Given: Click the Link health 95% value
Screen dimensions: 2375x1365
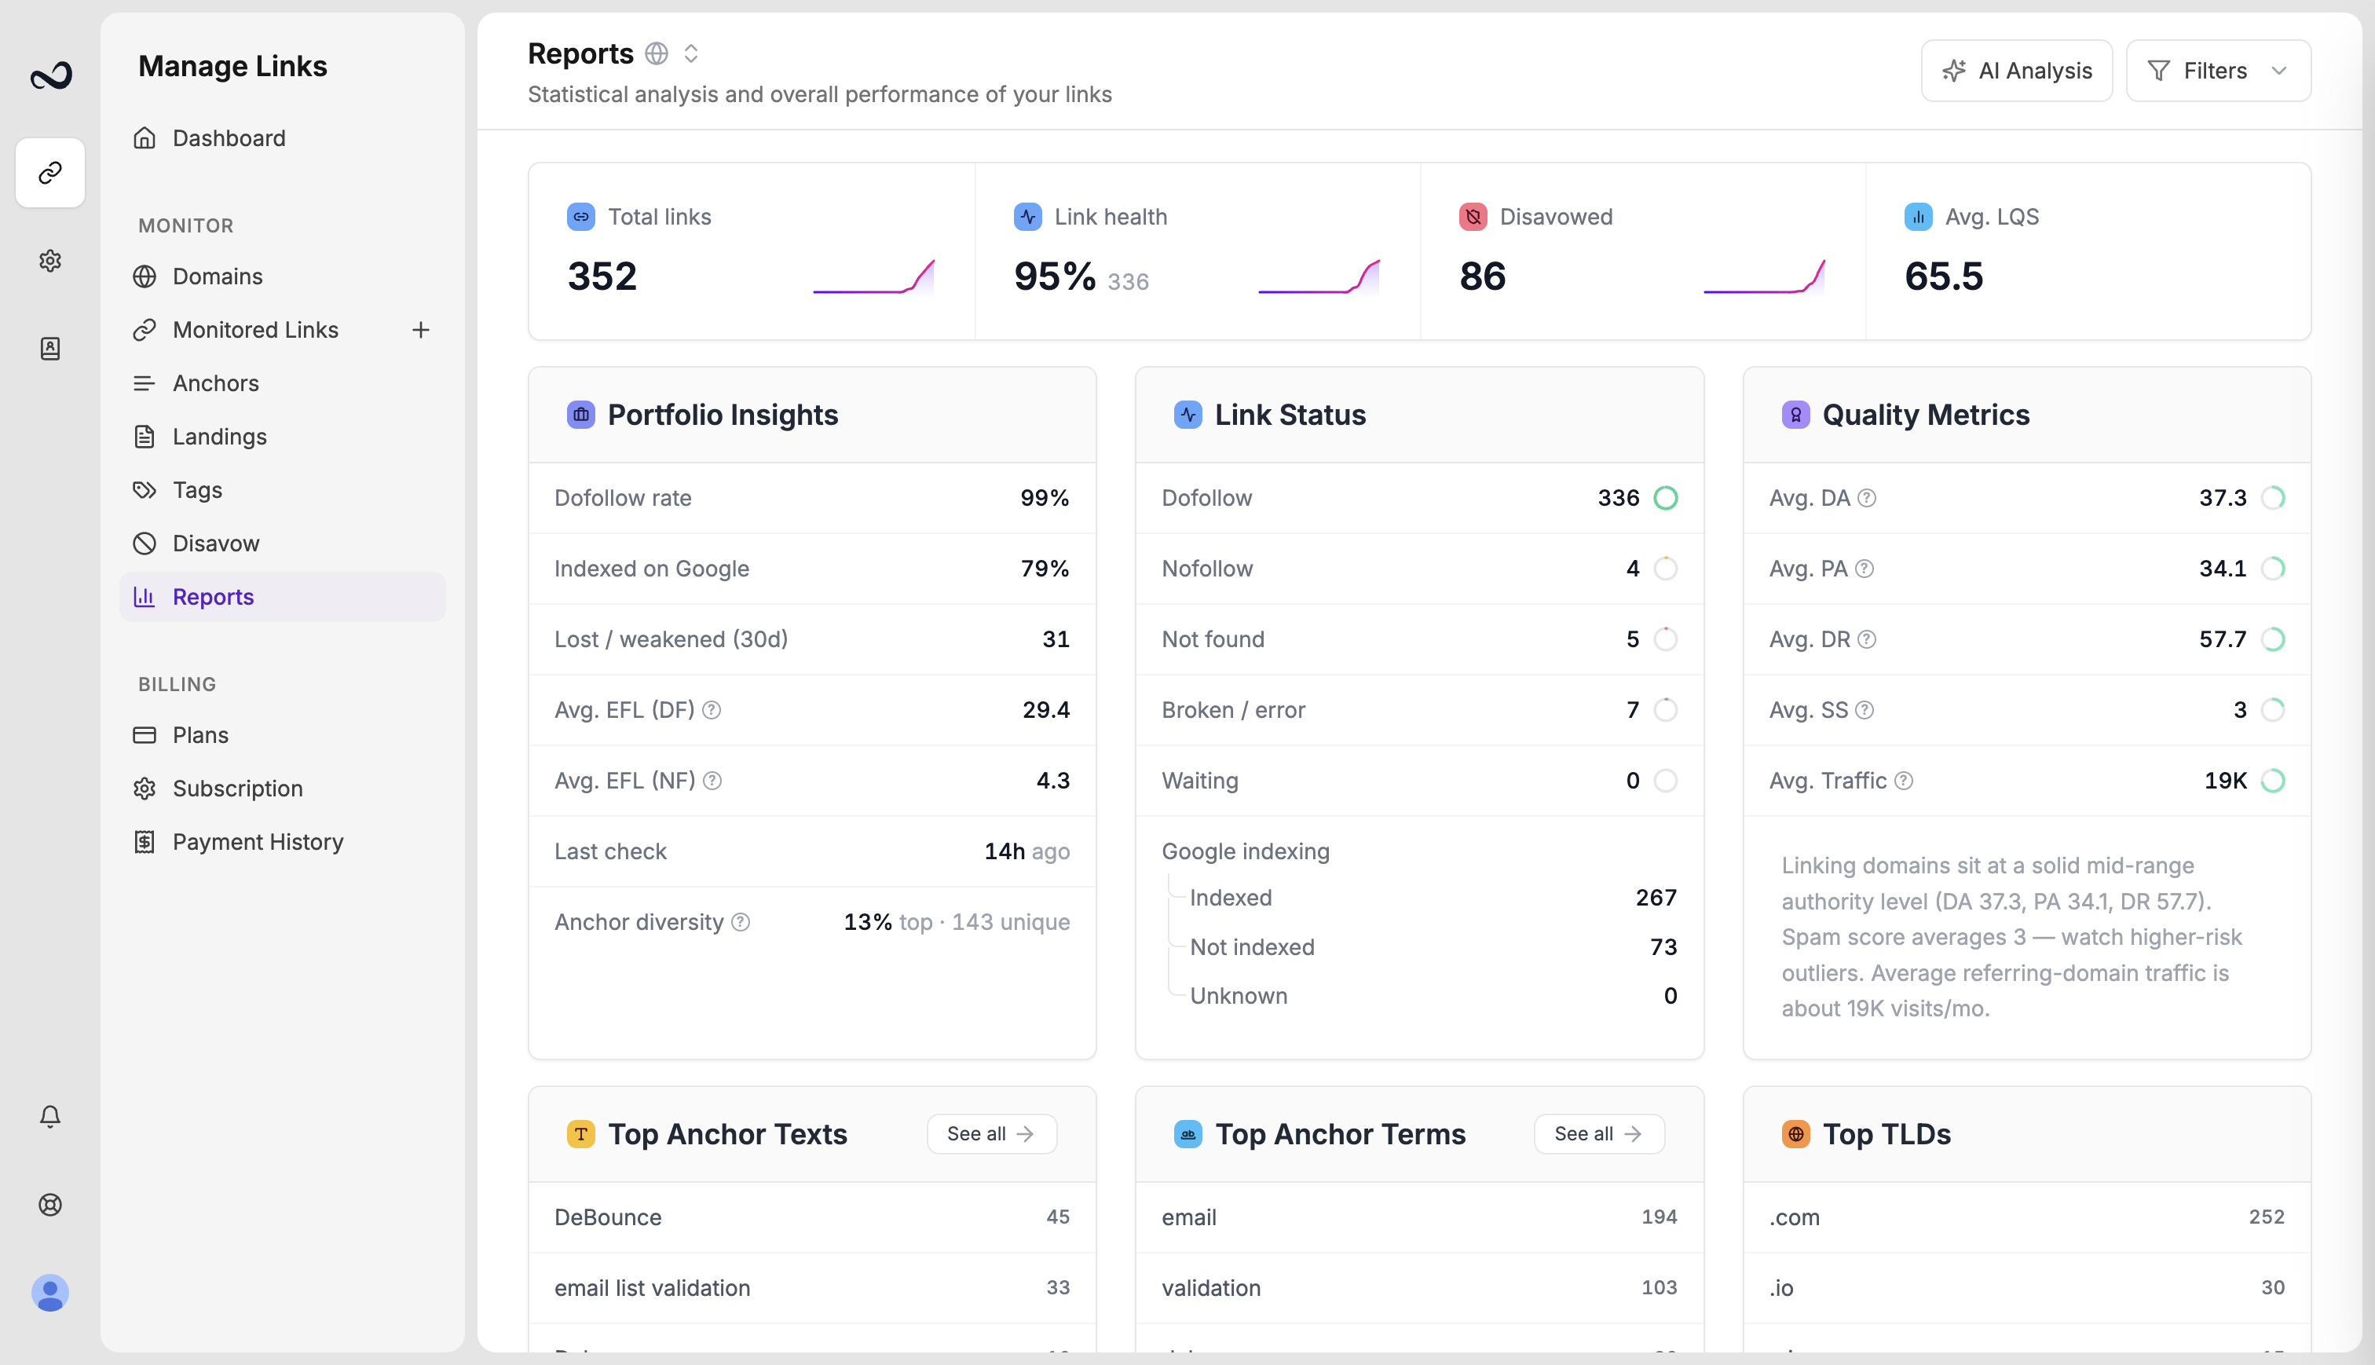Looking at the screenshot, I should pos(1055,276).
